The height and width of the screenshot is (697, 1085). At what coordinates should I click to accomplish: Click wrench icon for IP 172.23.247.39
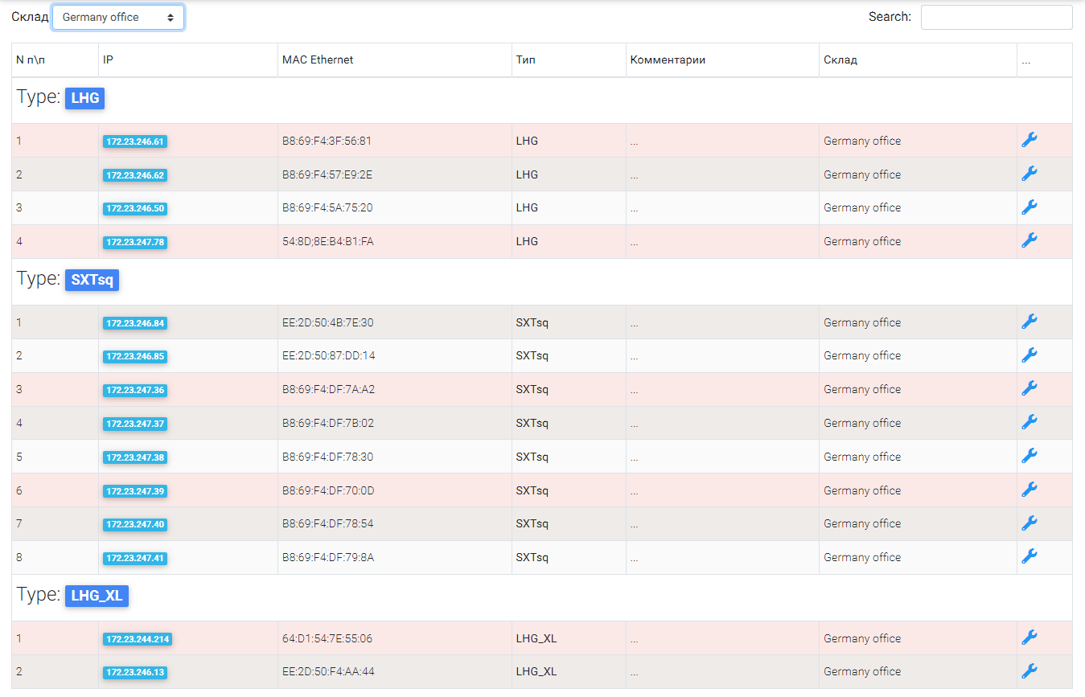1029,490
